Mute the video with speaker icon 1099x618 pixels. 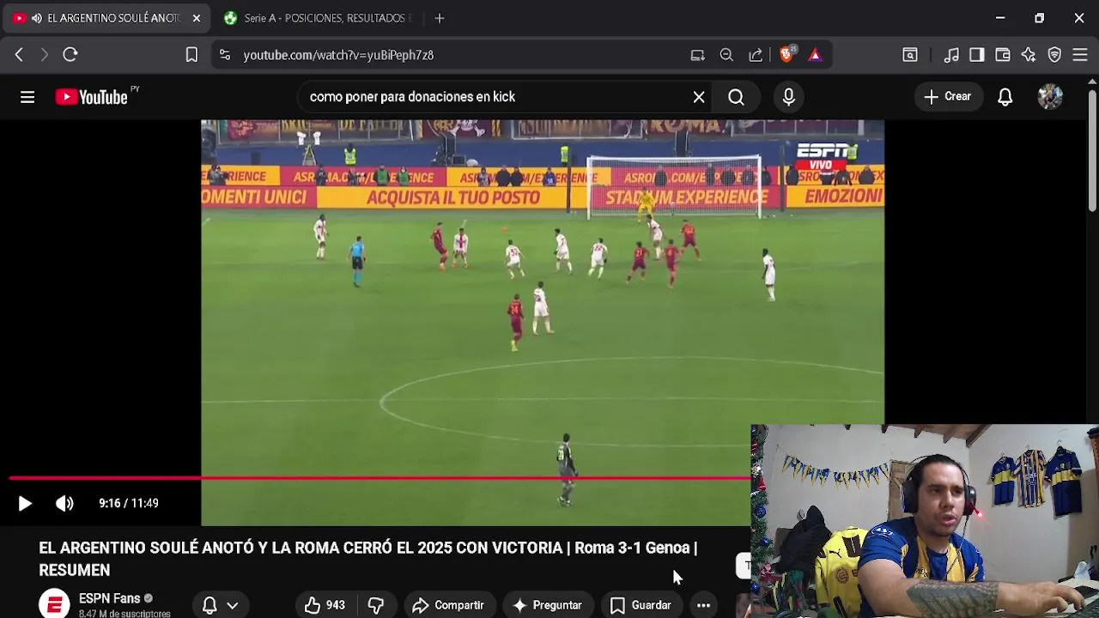click(64, 504)
